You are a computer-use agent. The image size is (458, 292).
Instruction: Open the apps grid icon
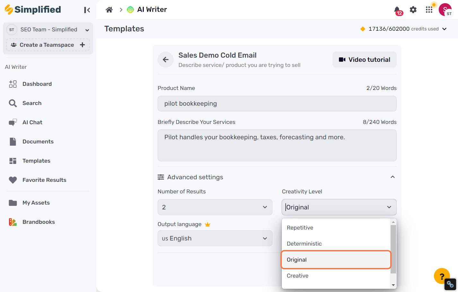429,10
